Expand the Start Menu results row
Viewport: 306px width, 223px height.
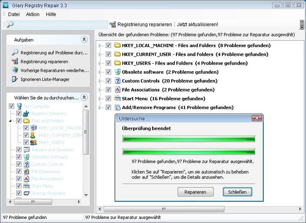(100, 99)
